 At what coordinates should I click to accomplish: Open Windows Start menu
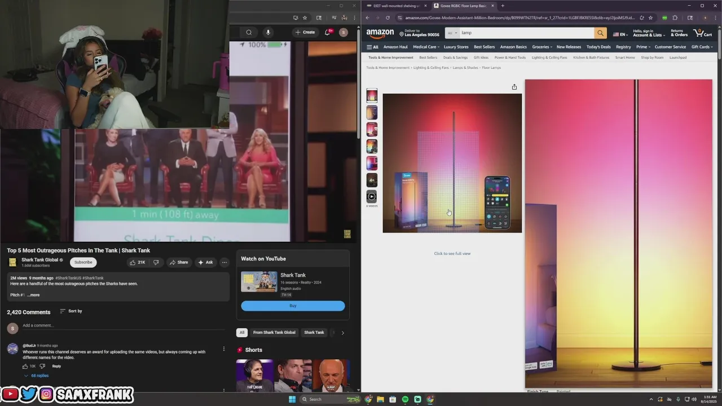pyautogui.click(x=292, y=399)
